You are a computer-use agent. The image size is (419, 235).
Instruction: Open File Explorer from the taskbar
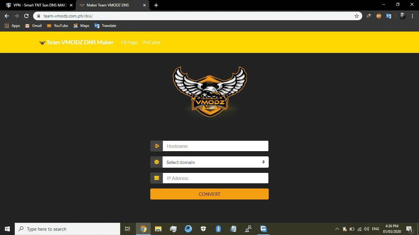click(158, 229)
